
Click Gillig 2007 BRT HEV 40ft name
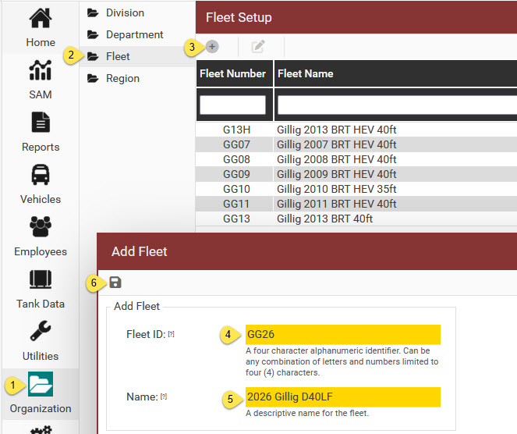click(337, 144)
